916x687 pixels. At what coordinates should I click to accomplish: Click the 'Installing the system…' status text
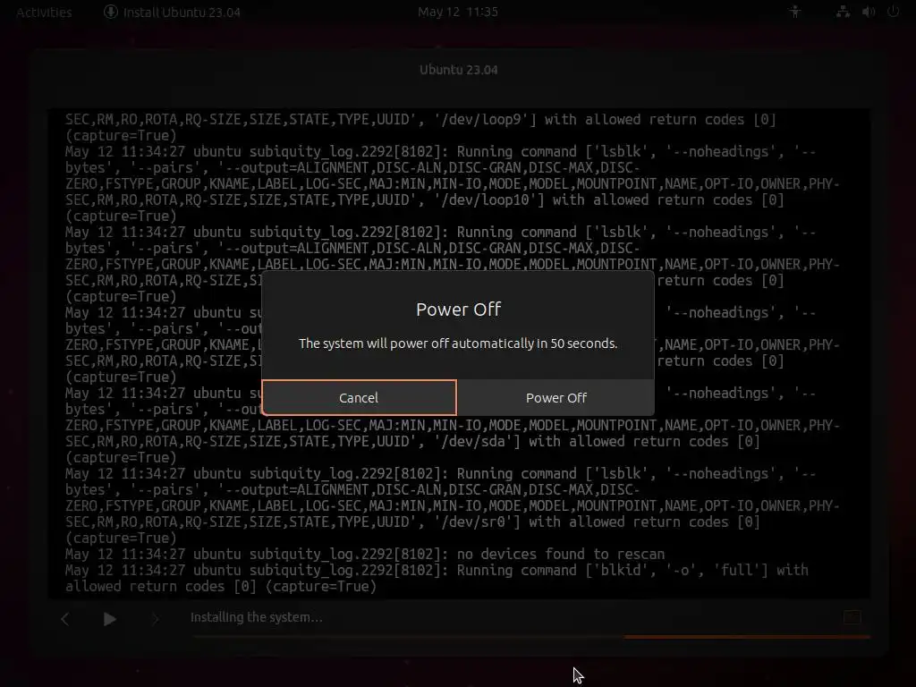point(257,617)
